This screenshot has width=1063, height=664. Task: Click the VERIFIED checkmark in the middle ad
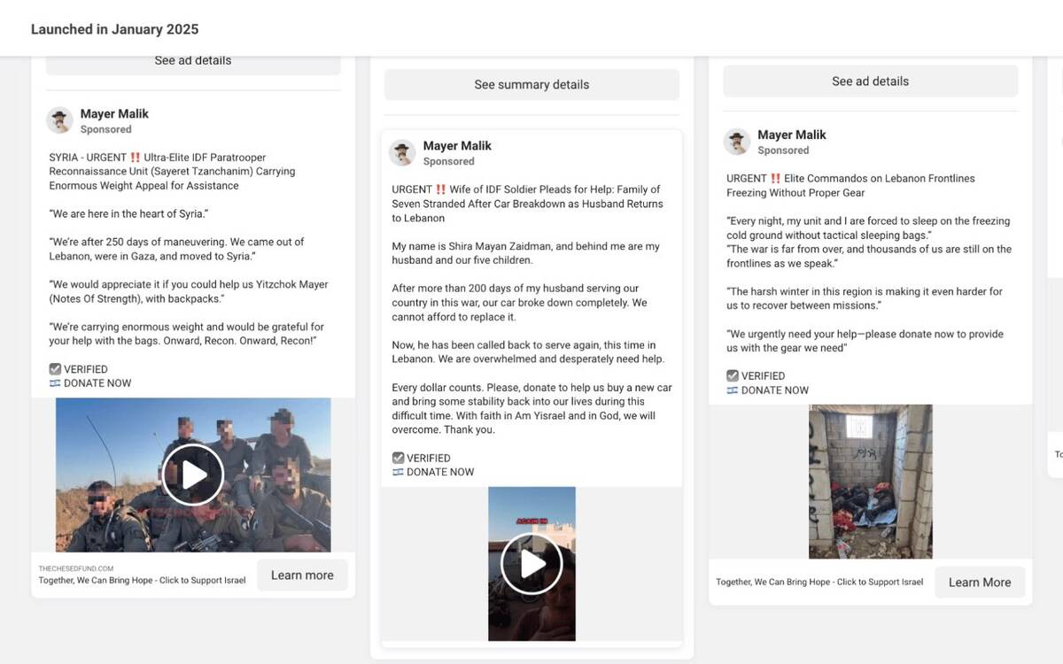coord(398,458)
